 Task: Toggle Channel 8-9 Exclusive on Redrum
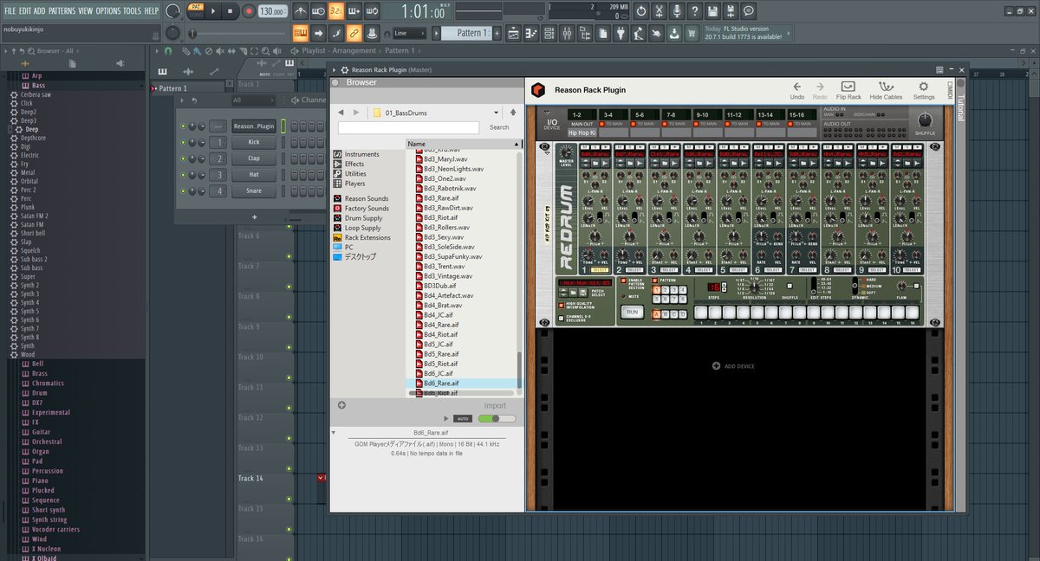coord(561,319)
